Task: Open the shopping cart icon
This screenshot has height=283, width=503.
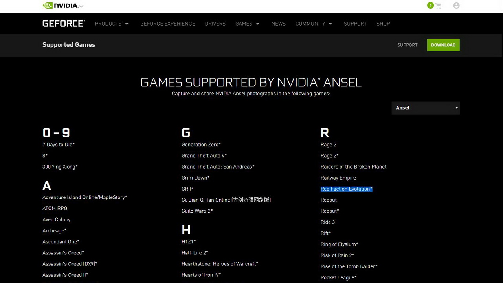Action: [438, 6]
